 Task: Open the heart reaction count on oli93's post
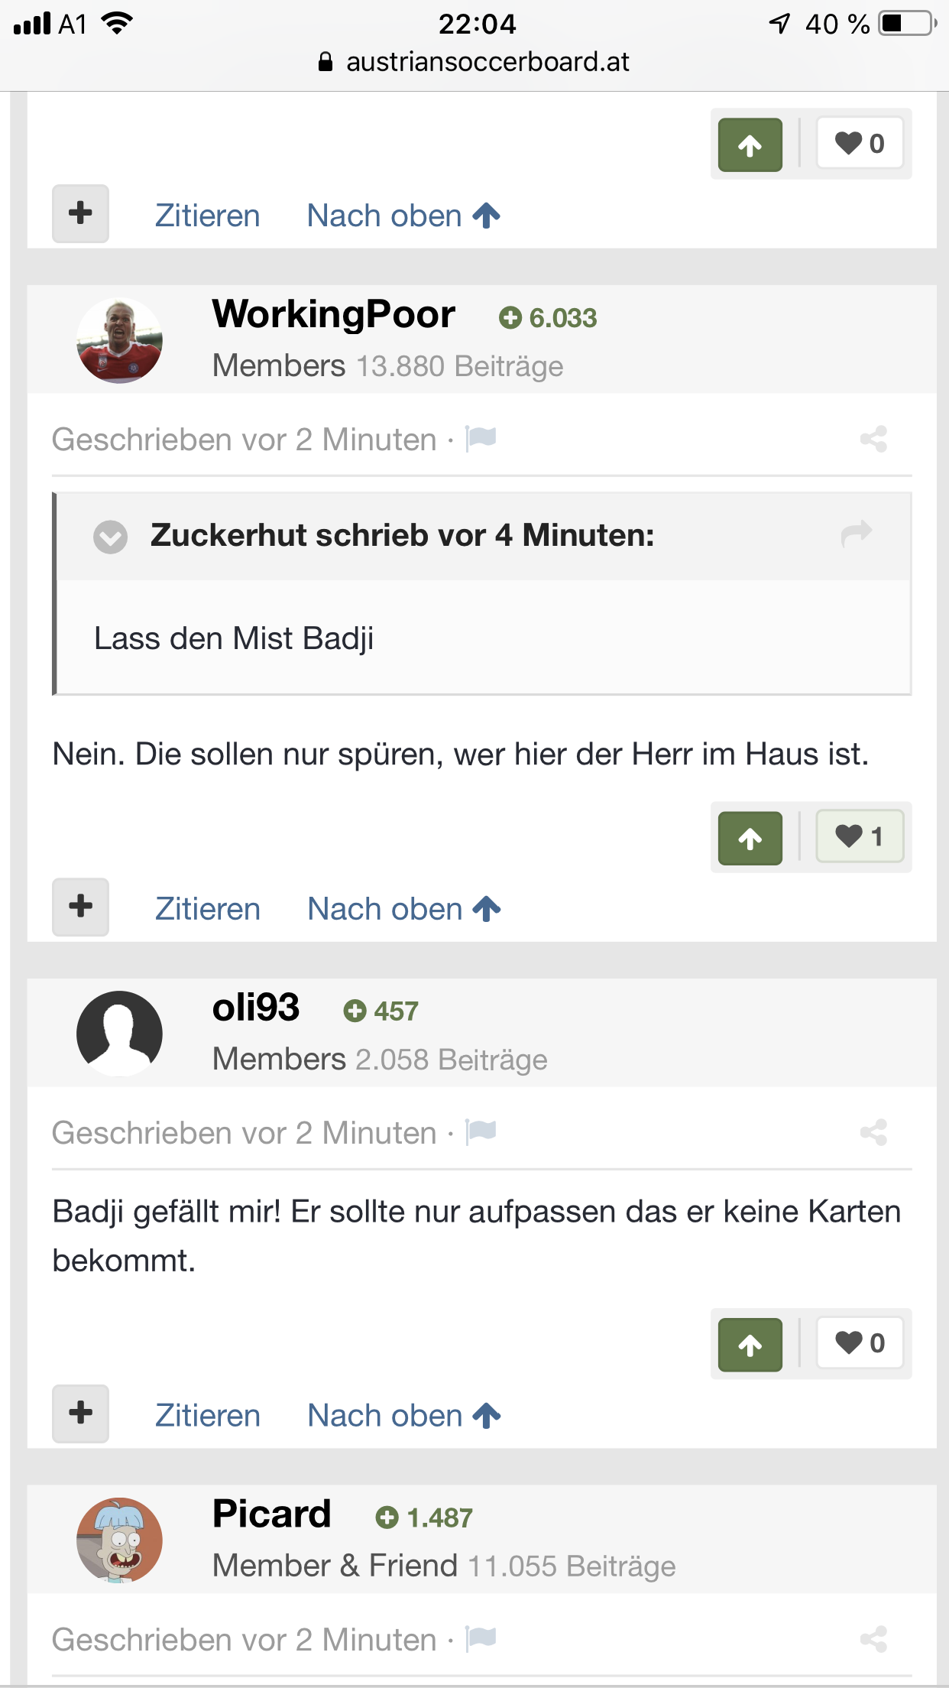(860, 1343)
